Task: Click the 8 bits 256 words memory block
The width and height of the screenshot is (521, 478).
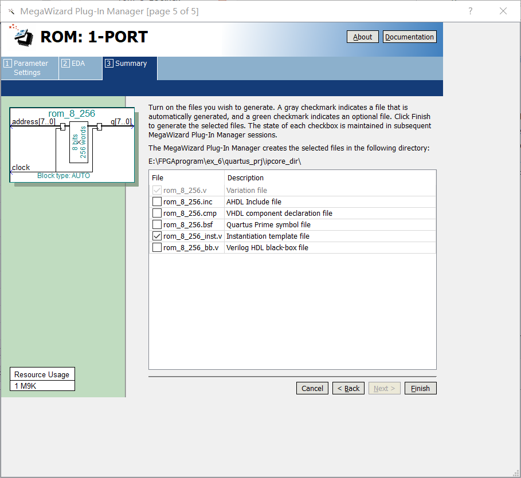Action: 79,143
